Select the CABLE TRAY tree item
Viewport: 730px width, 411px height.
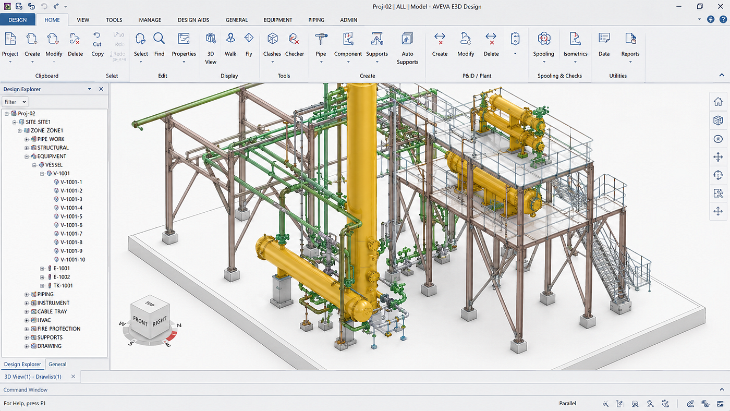(52, 311)
